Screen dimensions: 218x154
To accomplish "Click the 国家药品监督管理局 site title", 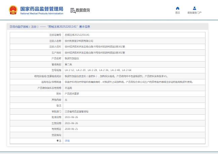I will click(x=42, y=8).
